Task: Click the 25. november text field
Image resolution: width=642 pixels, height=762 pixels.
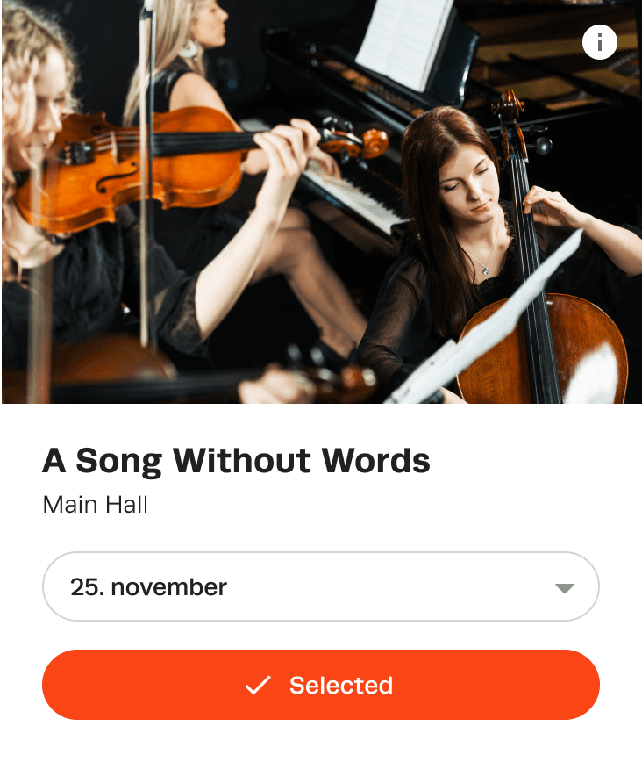Action: (x=321, y=586)
